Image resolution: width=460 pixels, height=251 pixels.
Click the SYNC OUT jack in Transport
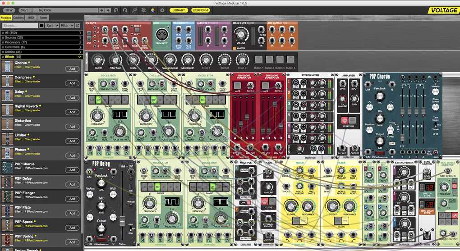pyautogui.click(x=179, y=41)
